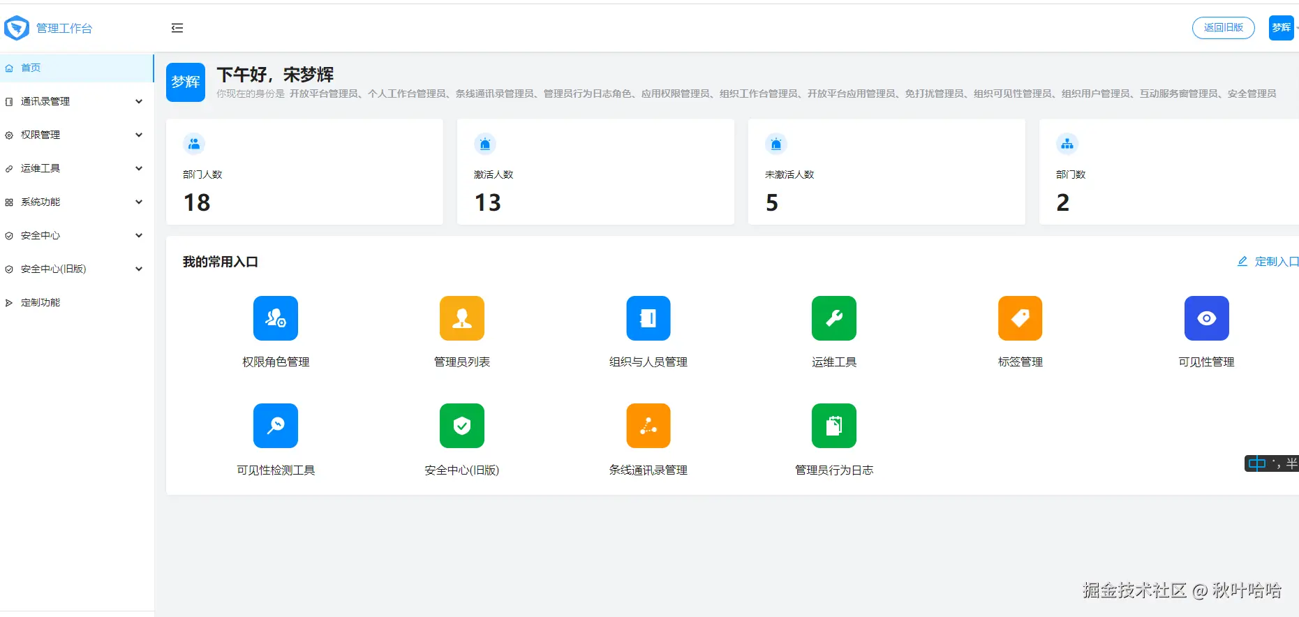Open 运维工具 wrench shortcut icon
This screenshot has height=617, width=1299.
pyautogui.click(x=834, y=318)
